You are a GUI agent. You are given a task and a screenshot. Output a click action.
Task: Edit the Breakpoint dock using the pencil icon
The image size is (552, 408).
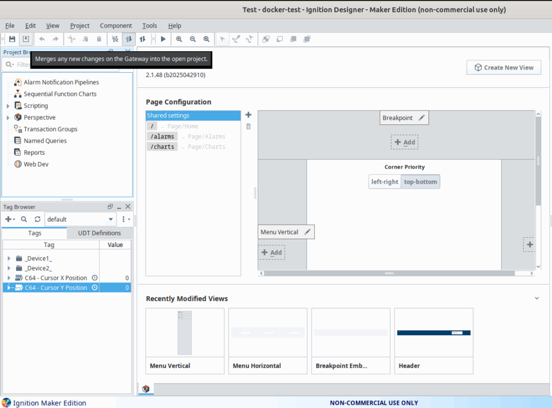(x=422, y=118)
